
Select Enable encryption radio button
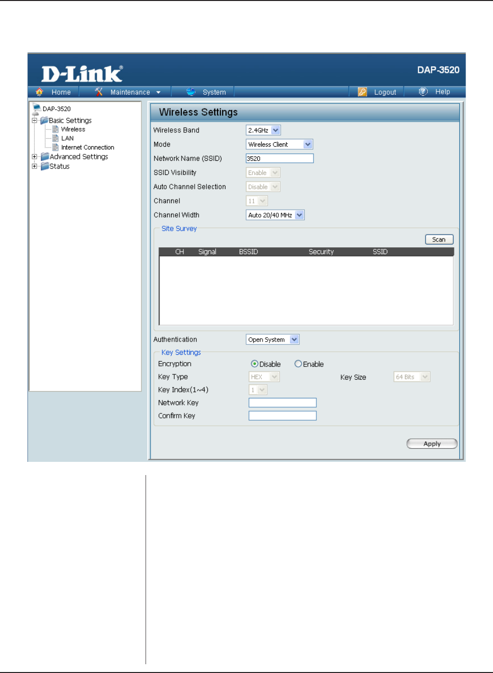coord(298,364)
